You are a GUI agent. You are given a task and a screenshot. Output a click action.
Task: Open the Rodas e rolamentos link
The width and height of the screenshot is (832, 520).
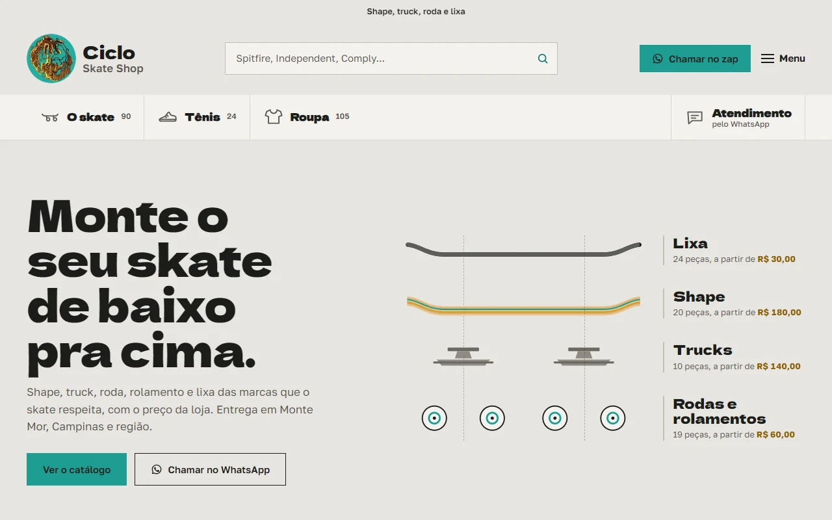pyautogui.click(x=734, y=419)
